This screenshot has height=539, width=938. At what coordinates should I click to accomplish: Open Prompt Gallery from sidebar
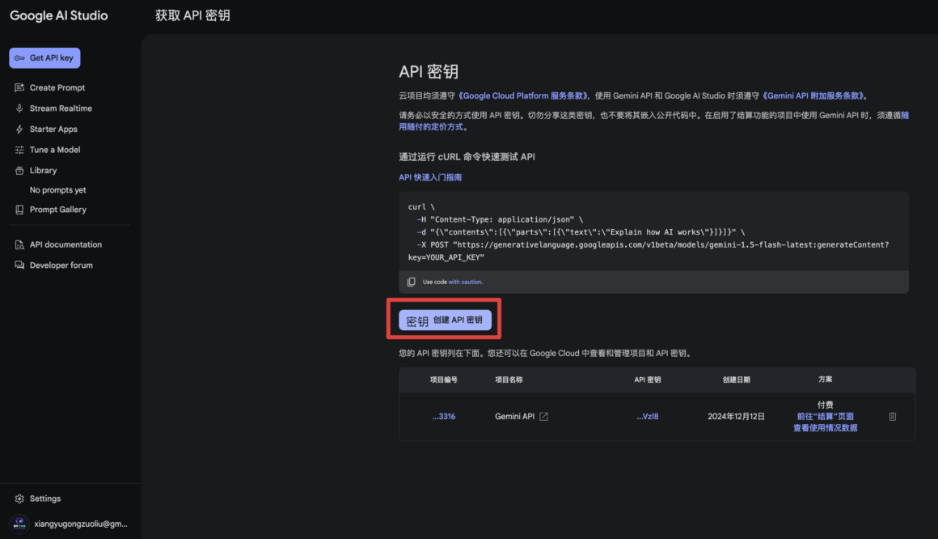tap(57, 210)
